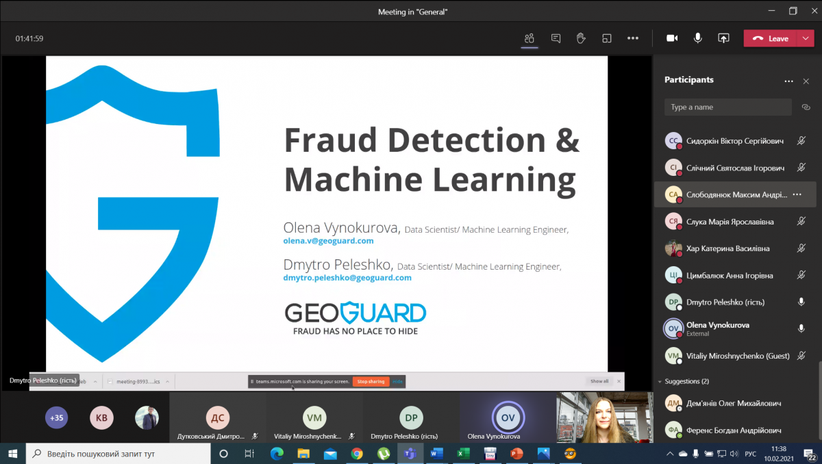The height and width of the screenshot is (464, 822).
Task: Open the olena.v@geoguard.com email link
Action: pyautogui.click(x=328, y=241)
